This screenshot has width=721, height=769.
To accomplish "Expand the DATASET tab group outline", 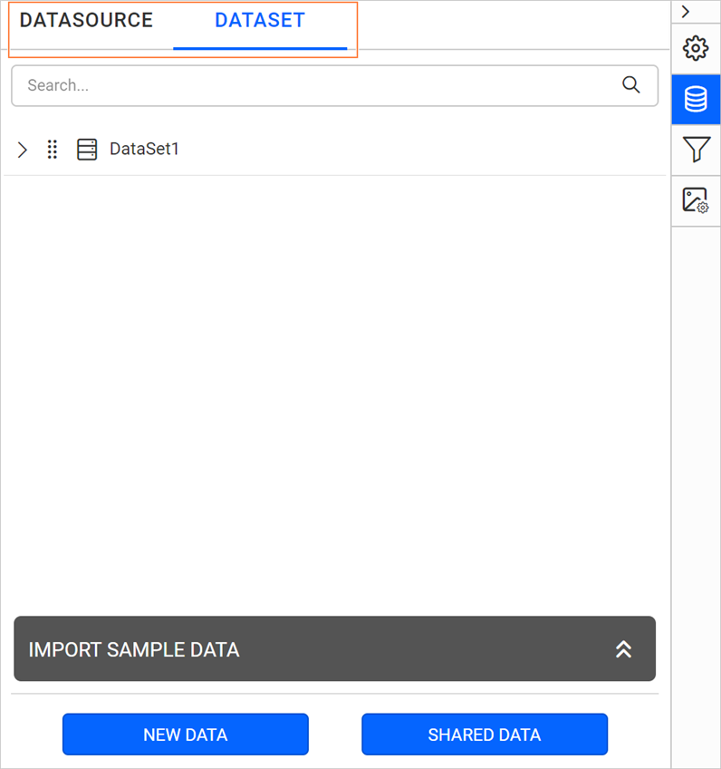I will 183,29.
